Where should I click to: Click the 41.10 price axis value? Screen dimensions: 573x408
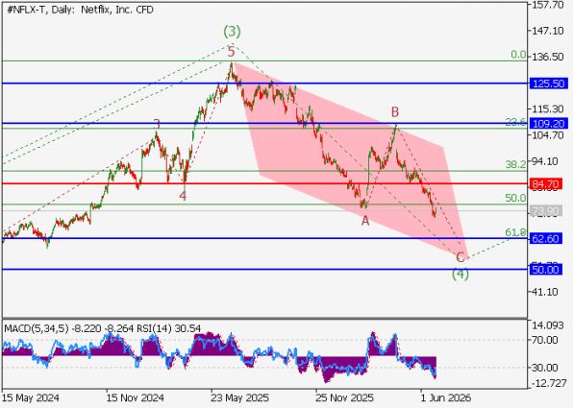tap(545, 292)
